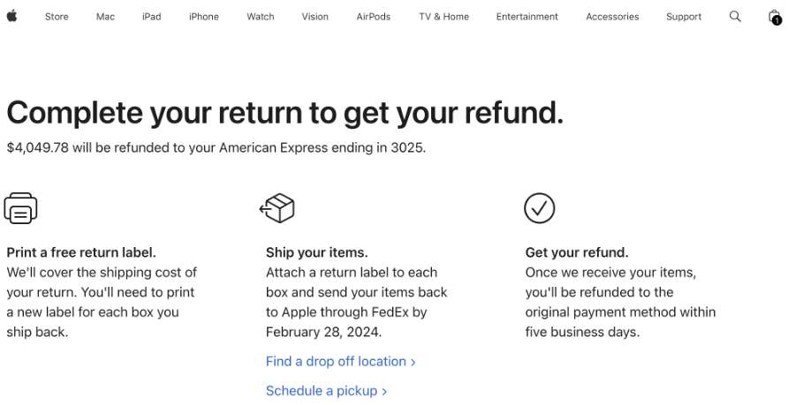The image size is (788, 405).
Task: Click the Print a free return label heading
Action: 81,252
